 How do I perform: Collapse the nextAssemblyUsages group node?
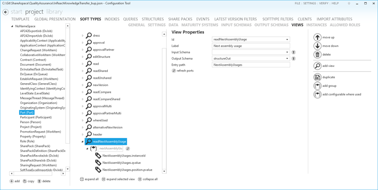click(x=87, y=148)
